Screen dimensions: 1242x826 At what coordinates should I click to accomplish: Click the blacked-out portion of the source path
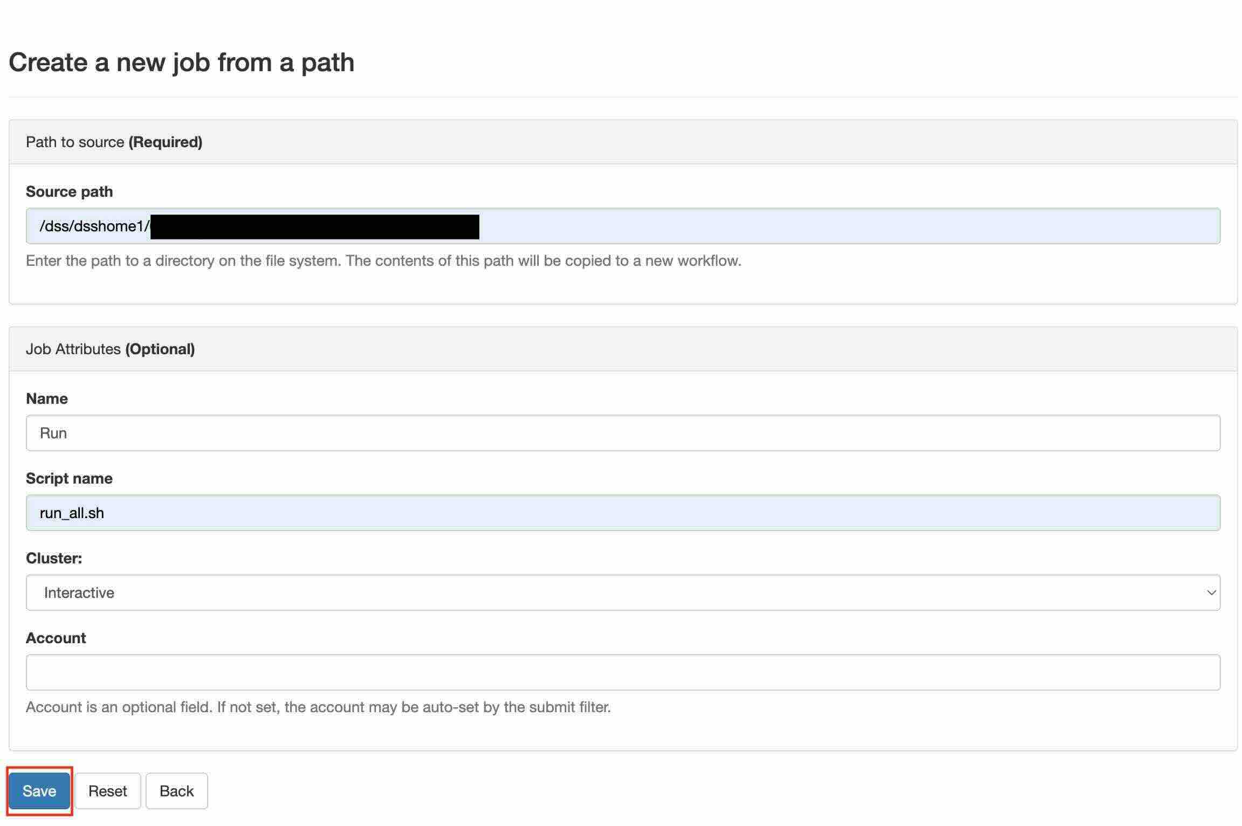click(314, 226)
